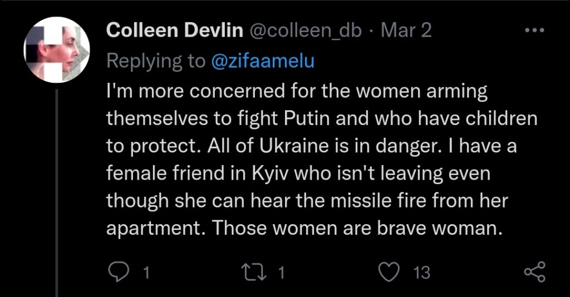Click the "Replying to" label text

(156, 61)
